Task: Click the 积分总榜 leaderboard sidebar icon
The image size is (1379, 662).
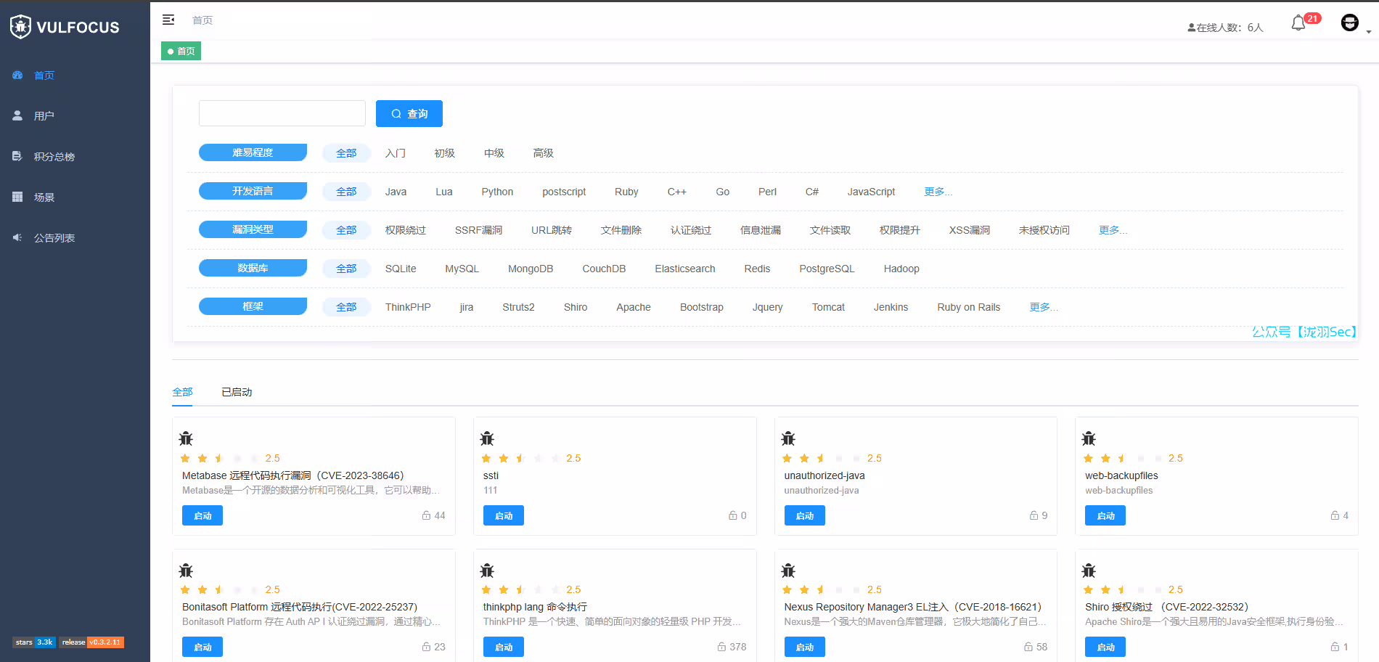Action: tap(17, 156)
